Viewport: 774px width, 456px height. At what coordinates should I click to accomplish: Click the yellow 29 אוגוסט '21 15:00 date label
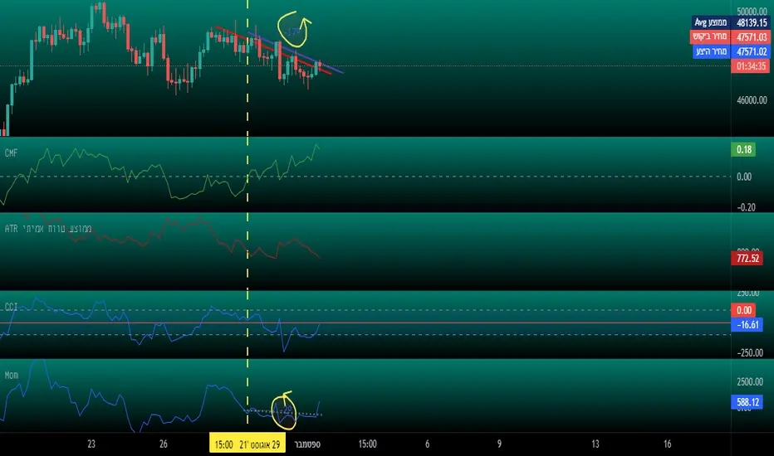(x=247, y=443)
